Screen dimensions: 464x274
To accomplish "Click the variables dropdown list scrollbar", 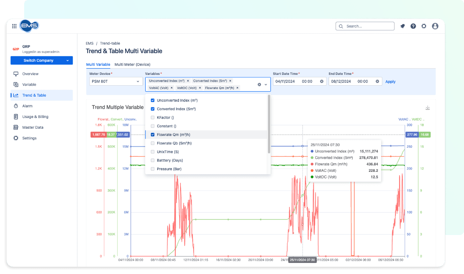I will coord(269,124).
